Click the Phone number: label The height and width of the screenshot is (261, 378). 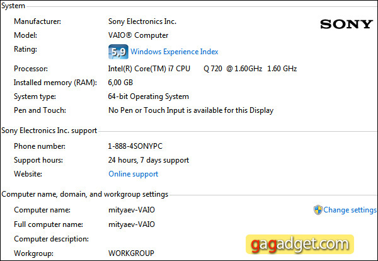[40, 146]
